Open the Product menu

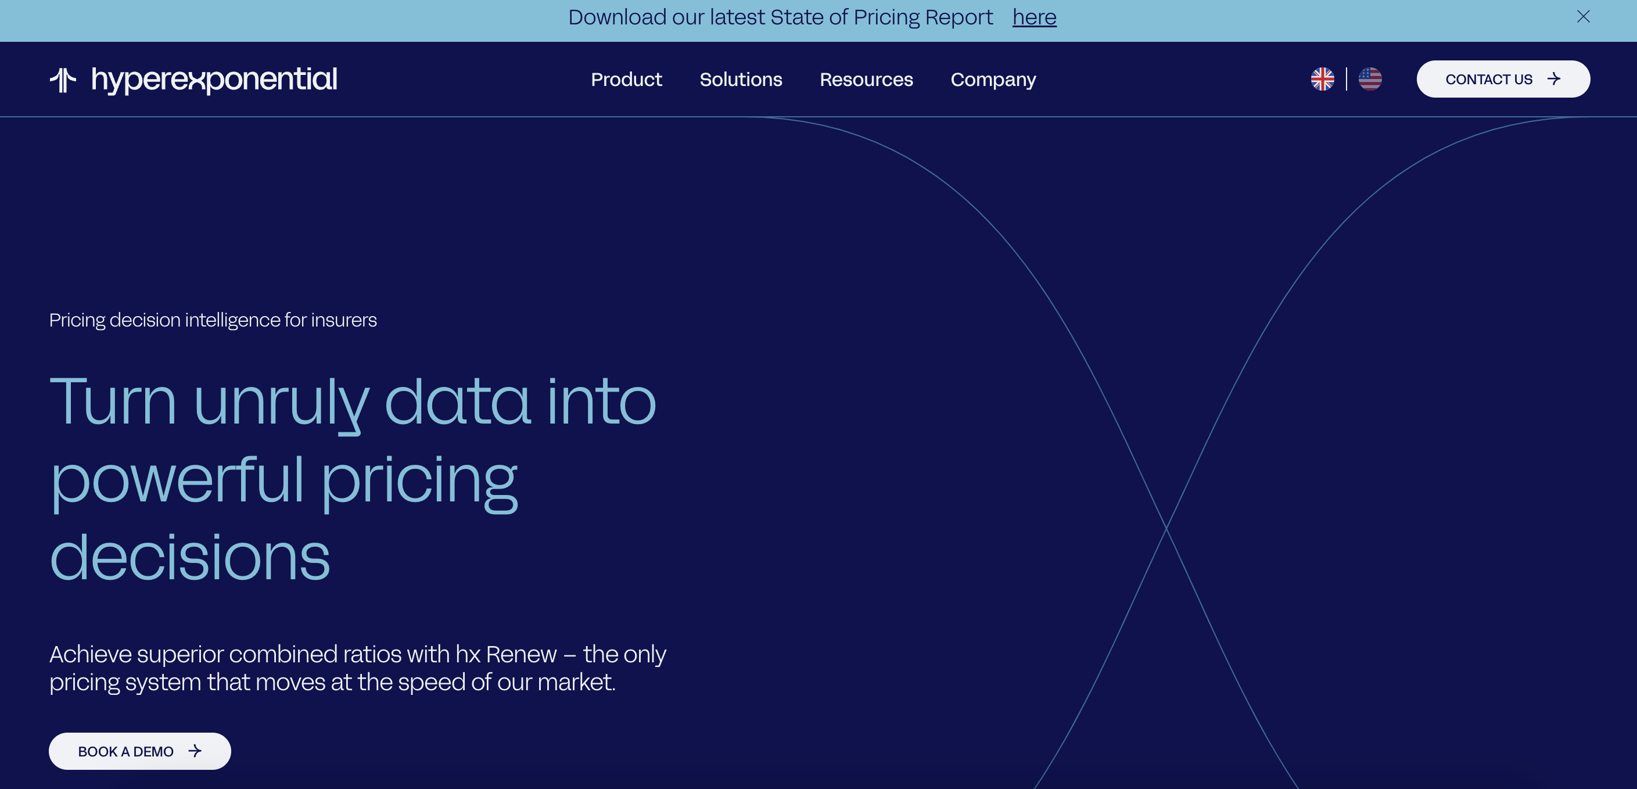626,80
